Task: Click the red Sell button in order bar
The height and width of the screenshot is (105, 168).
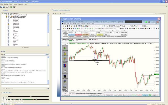Action: [x=78, y=35]
